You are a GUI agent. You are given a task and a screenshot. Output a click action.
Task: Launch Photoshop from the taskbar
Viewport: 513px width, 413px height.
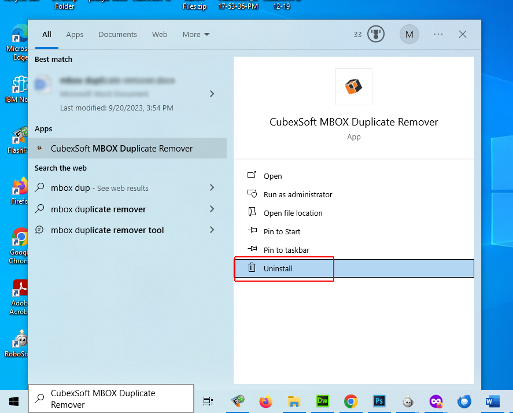click(379, 401)
